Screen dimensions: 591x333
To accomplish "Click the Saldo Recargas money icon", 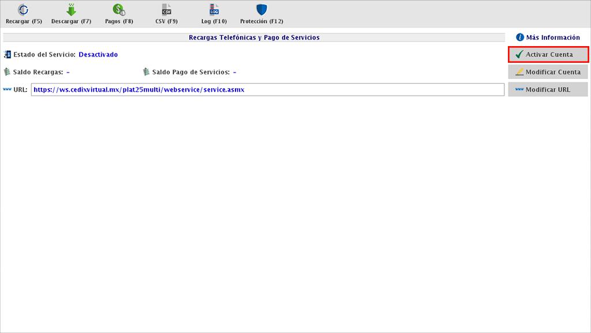I will point(8,72).
